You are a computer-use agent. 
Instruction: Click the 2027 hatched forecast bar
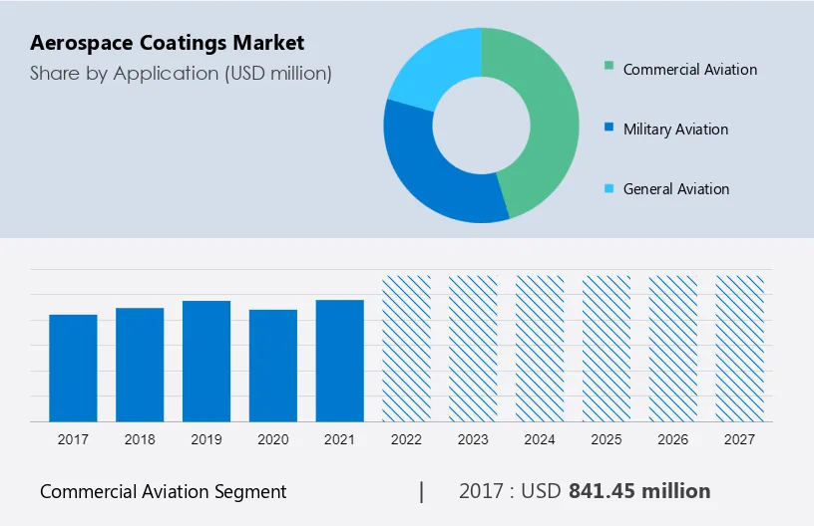point(740,349)
